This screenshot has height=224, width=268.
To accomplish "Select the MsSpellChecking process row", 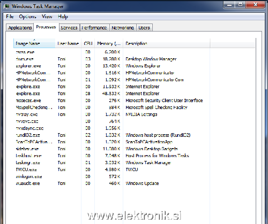I will [134, 107].
